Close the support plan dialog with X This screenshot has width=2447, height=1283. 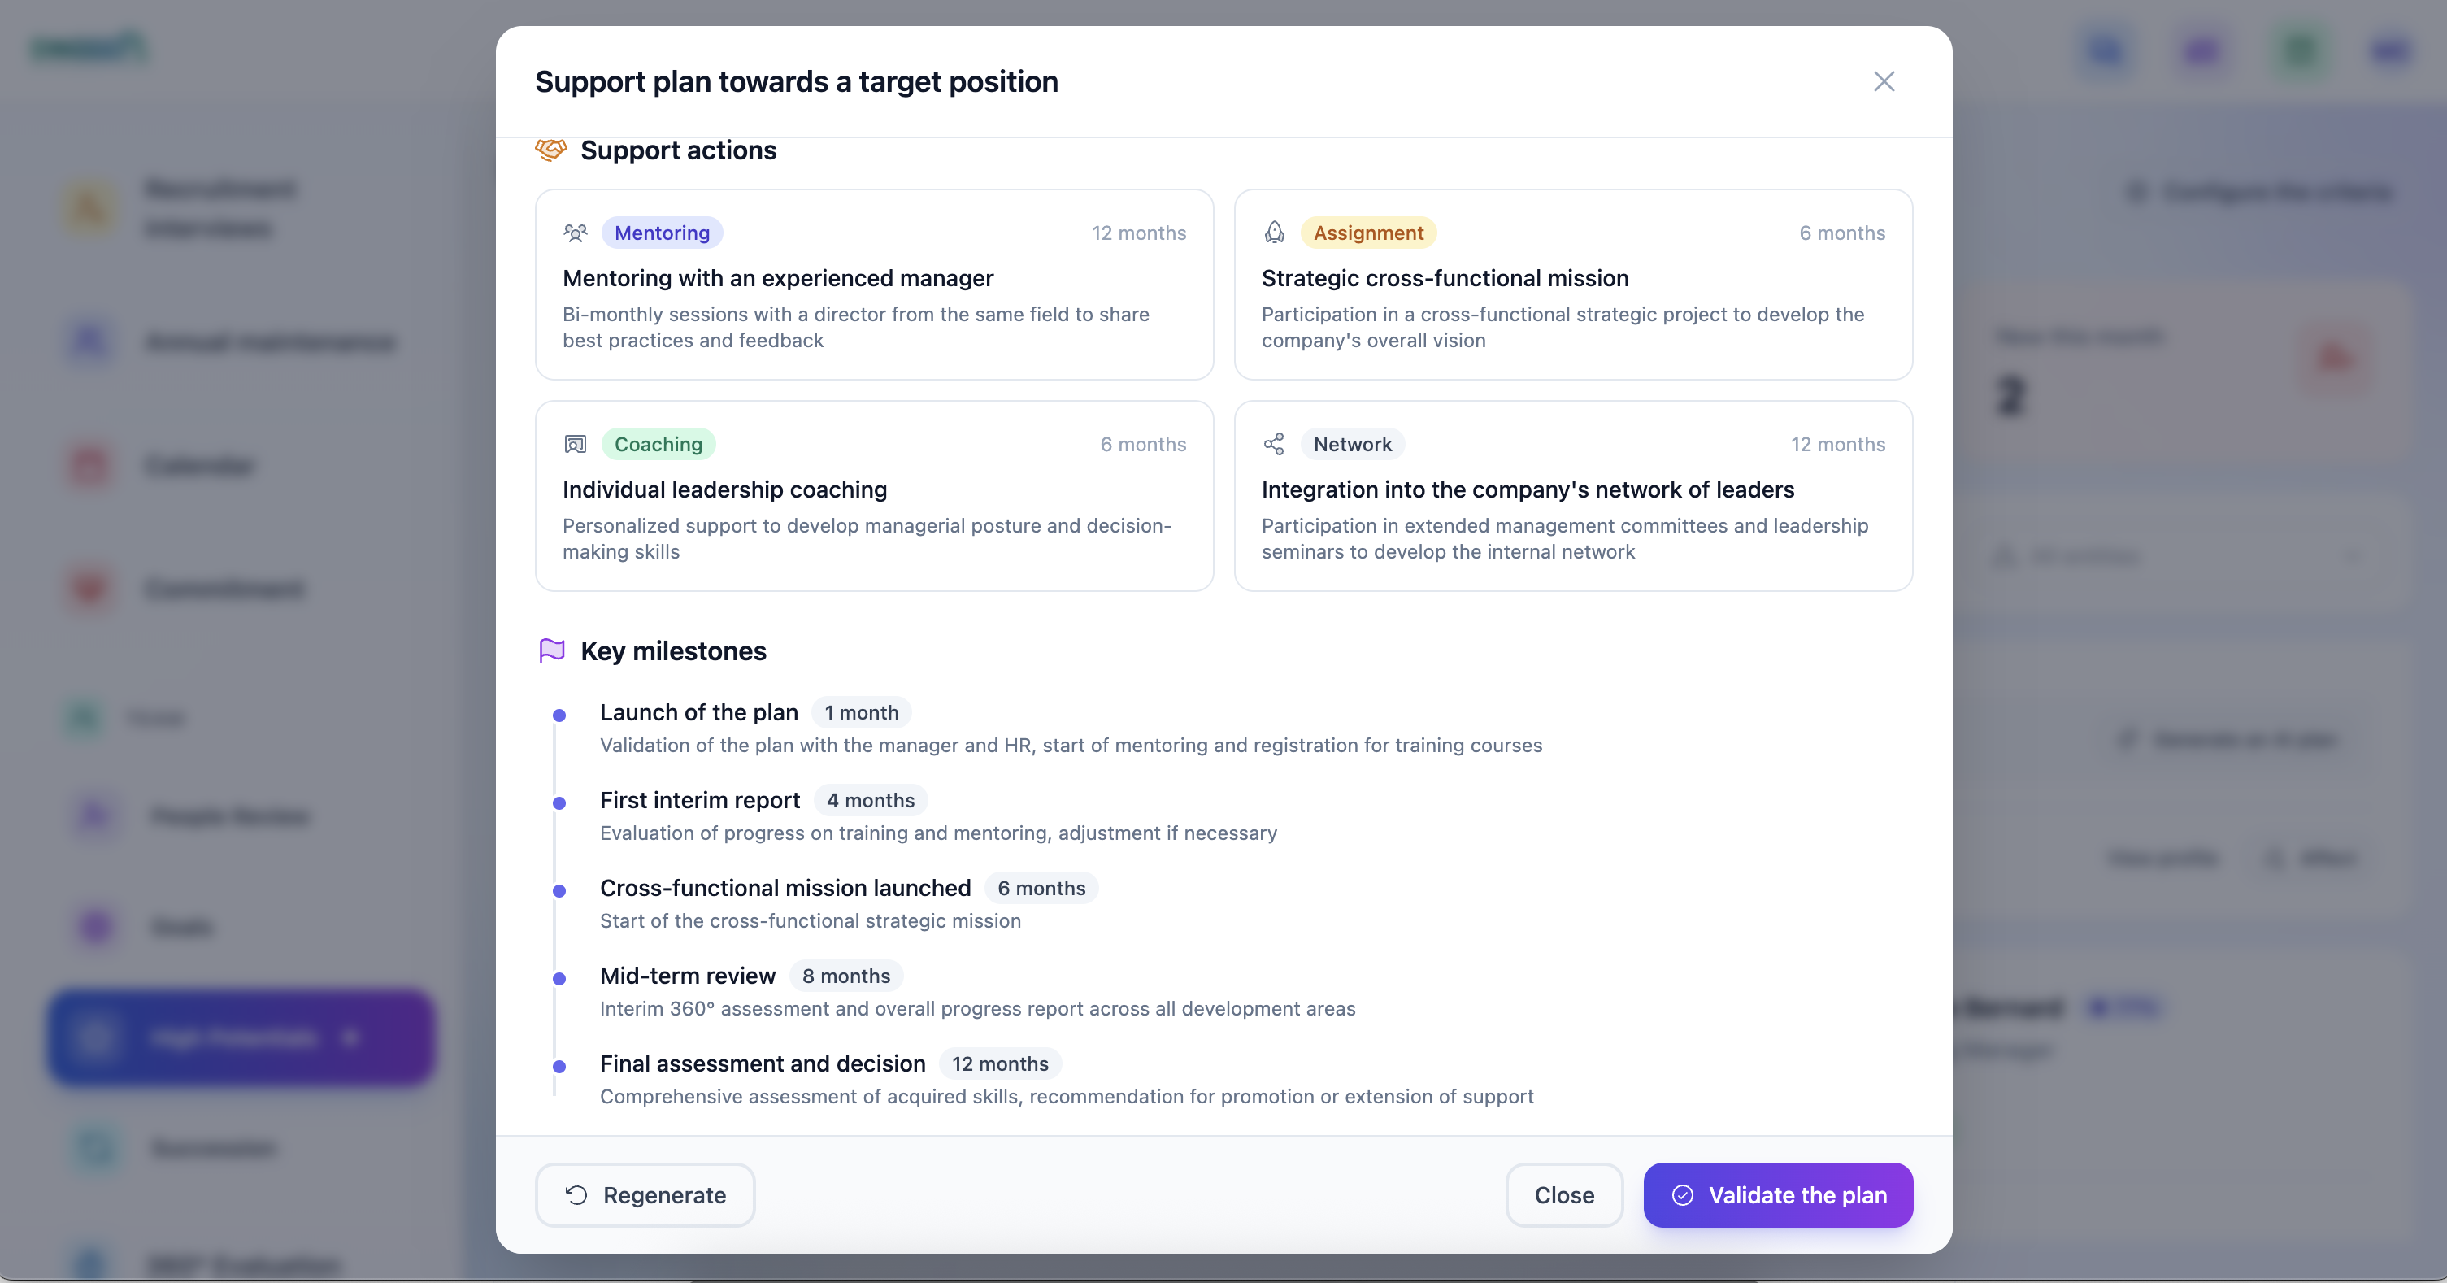click(1884, 82)
